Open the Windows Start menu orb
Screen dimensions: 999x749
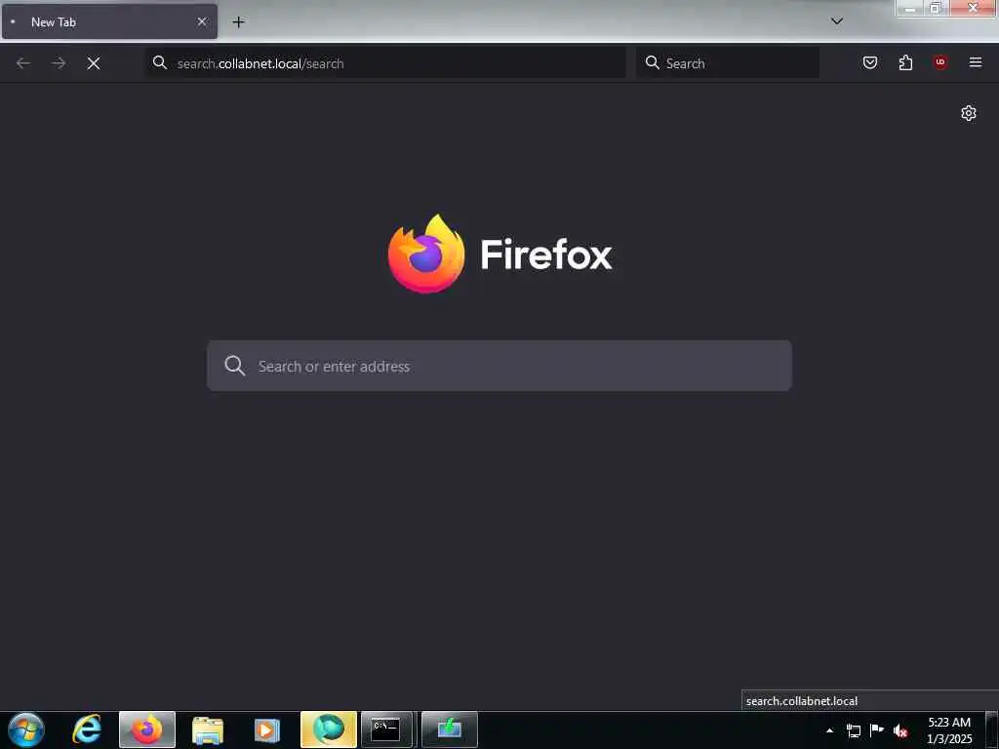click(x=26, y=729)
